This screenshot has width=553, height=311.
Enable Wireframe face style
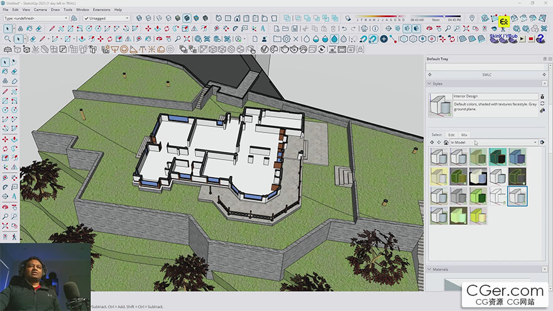pos(160,18)
